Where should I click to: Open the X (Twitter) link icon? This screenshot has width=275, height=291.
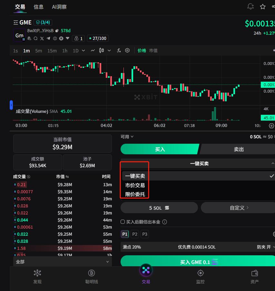tap(42, 39)
